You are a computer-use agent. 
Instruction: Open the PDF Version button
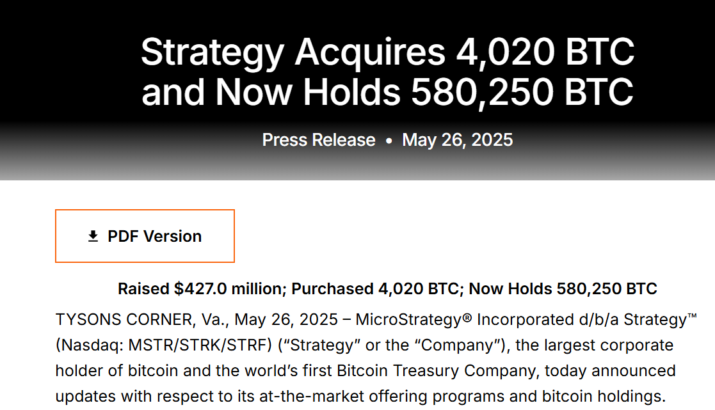tap(145, 236)
